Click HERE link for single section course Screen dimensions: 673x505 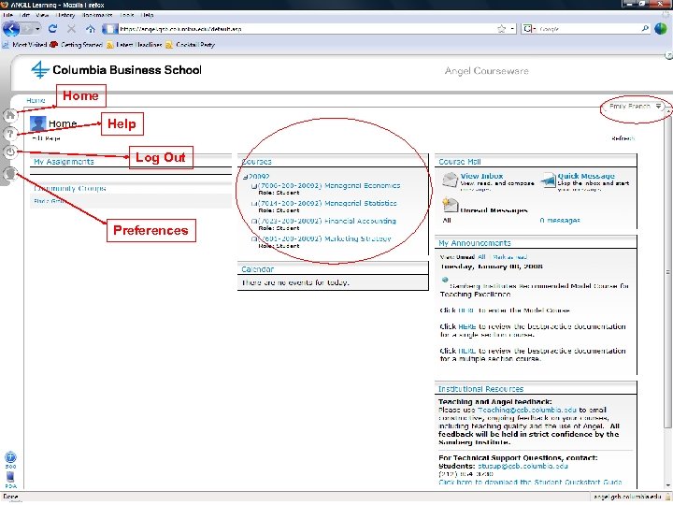(x=467, y=326)
